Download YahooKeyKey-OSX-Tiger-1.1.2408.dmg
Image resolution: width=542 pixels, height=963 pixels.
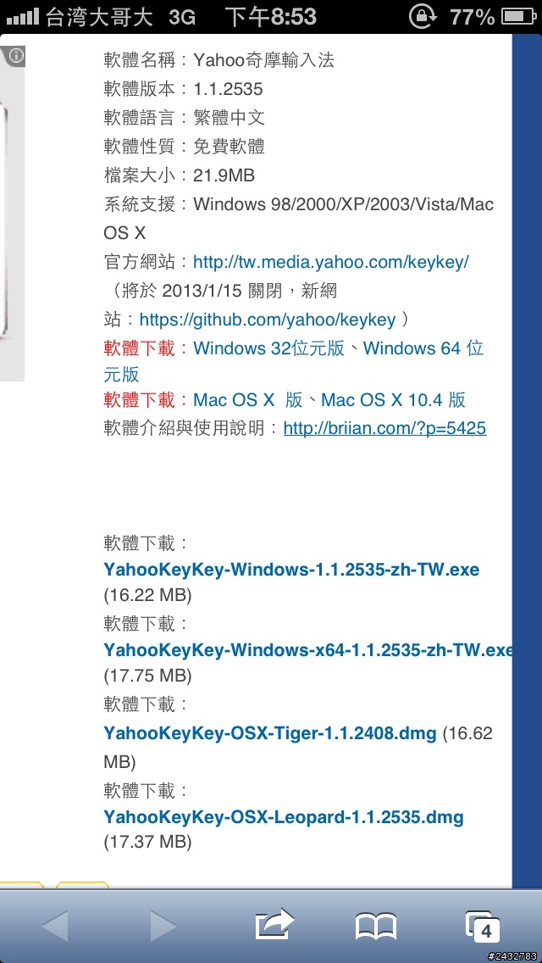[270, 733]
